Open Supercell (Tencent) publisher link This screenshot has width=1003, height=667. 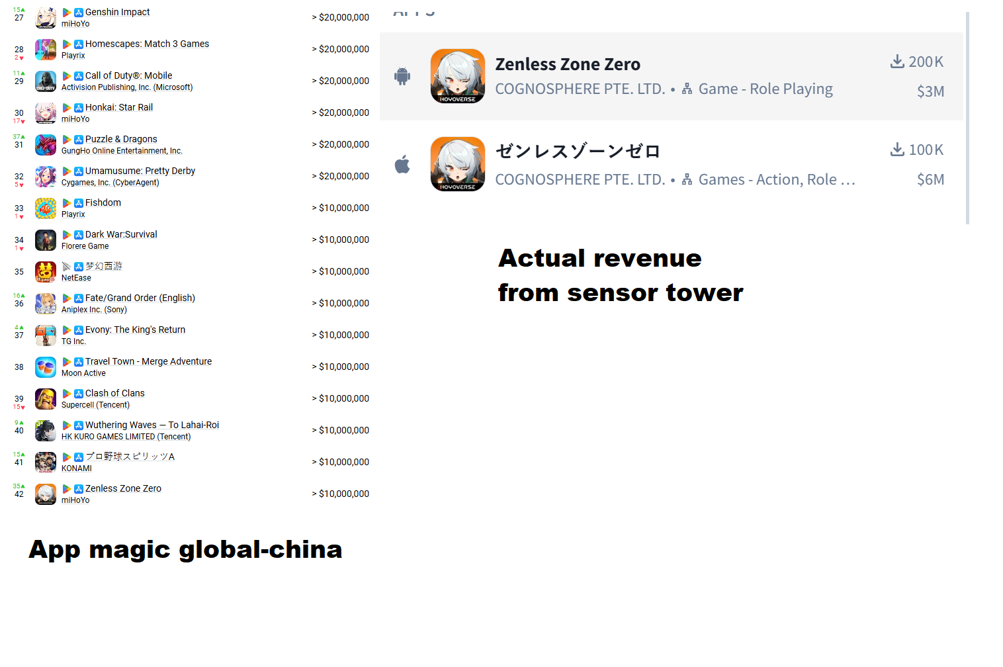point(95,405)
